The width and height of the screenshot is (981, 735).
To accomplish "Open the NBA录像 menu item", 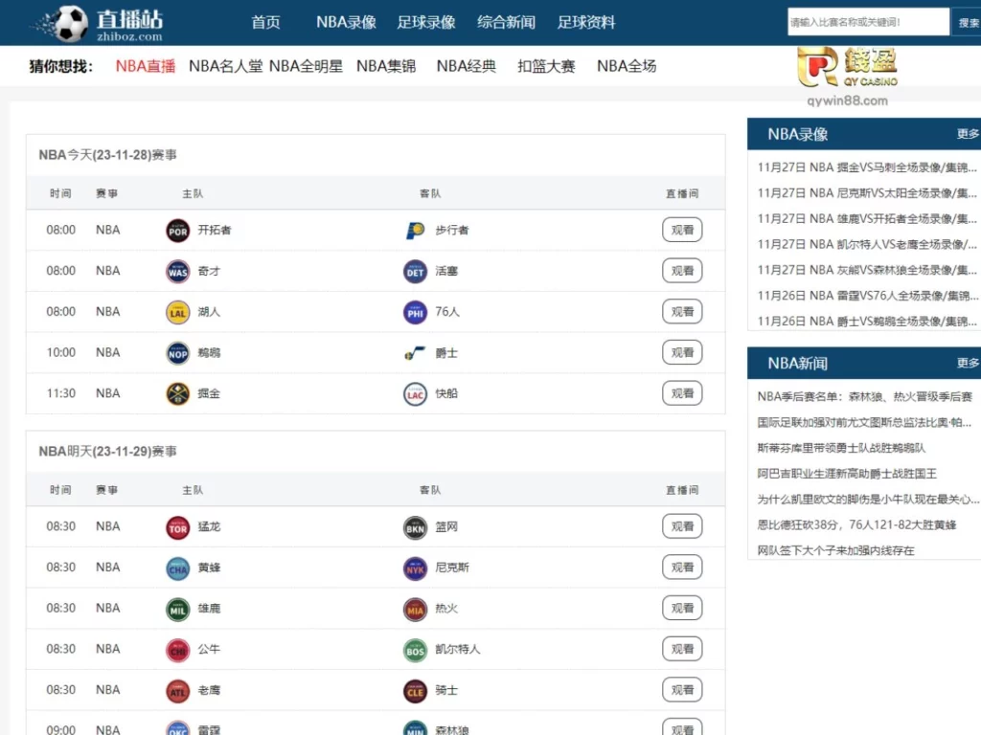I will [346, 21].
